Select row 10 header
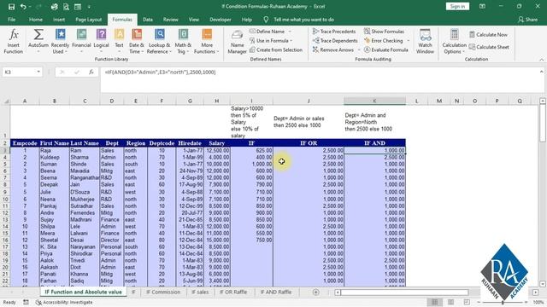This screenshot has width=547, height=307. tap(5, 199)
